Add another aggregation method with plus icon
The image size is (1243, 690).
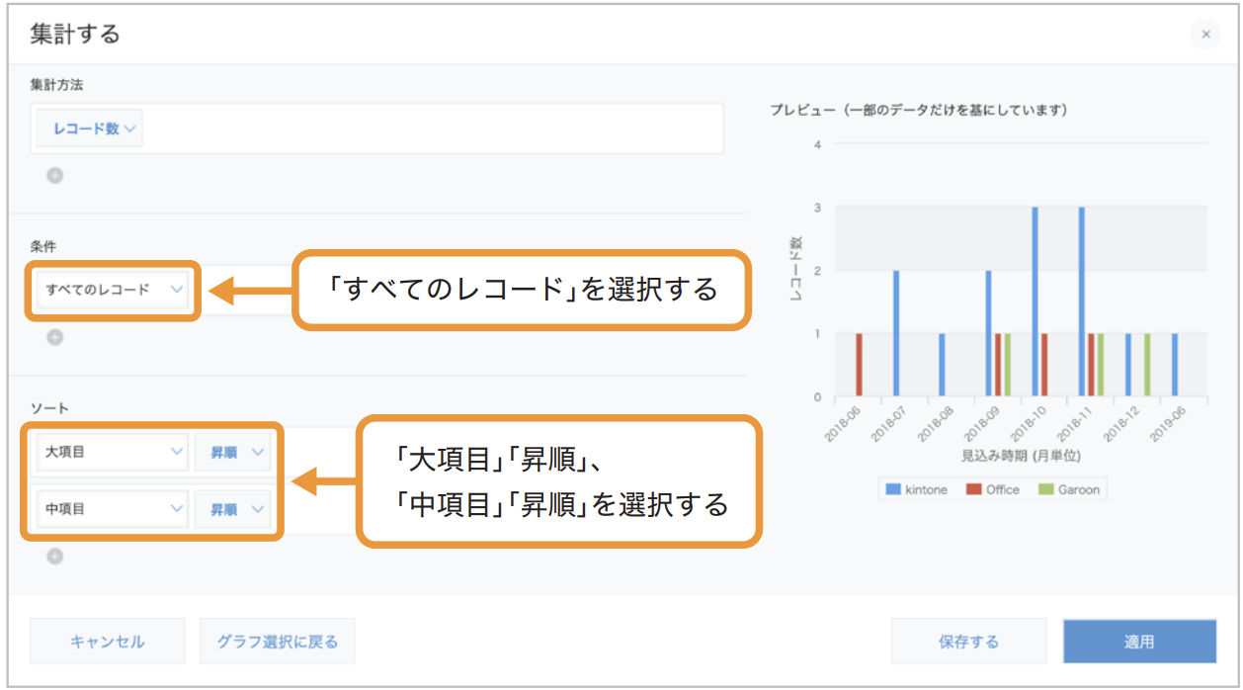click(x=55, y=176)
